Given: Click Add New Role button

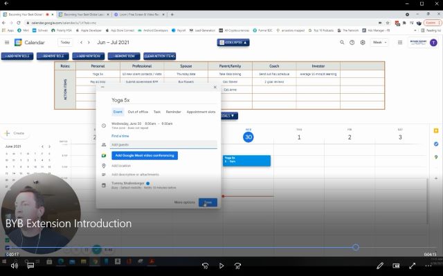Looking at the screenshot, I should coord(17,56).
